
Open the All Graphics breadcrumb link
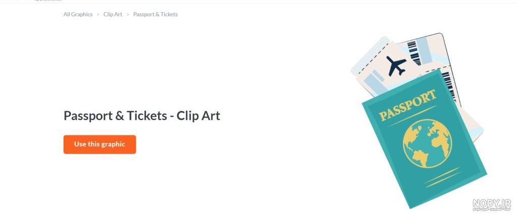78,15
